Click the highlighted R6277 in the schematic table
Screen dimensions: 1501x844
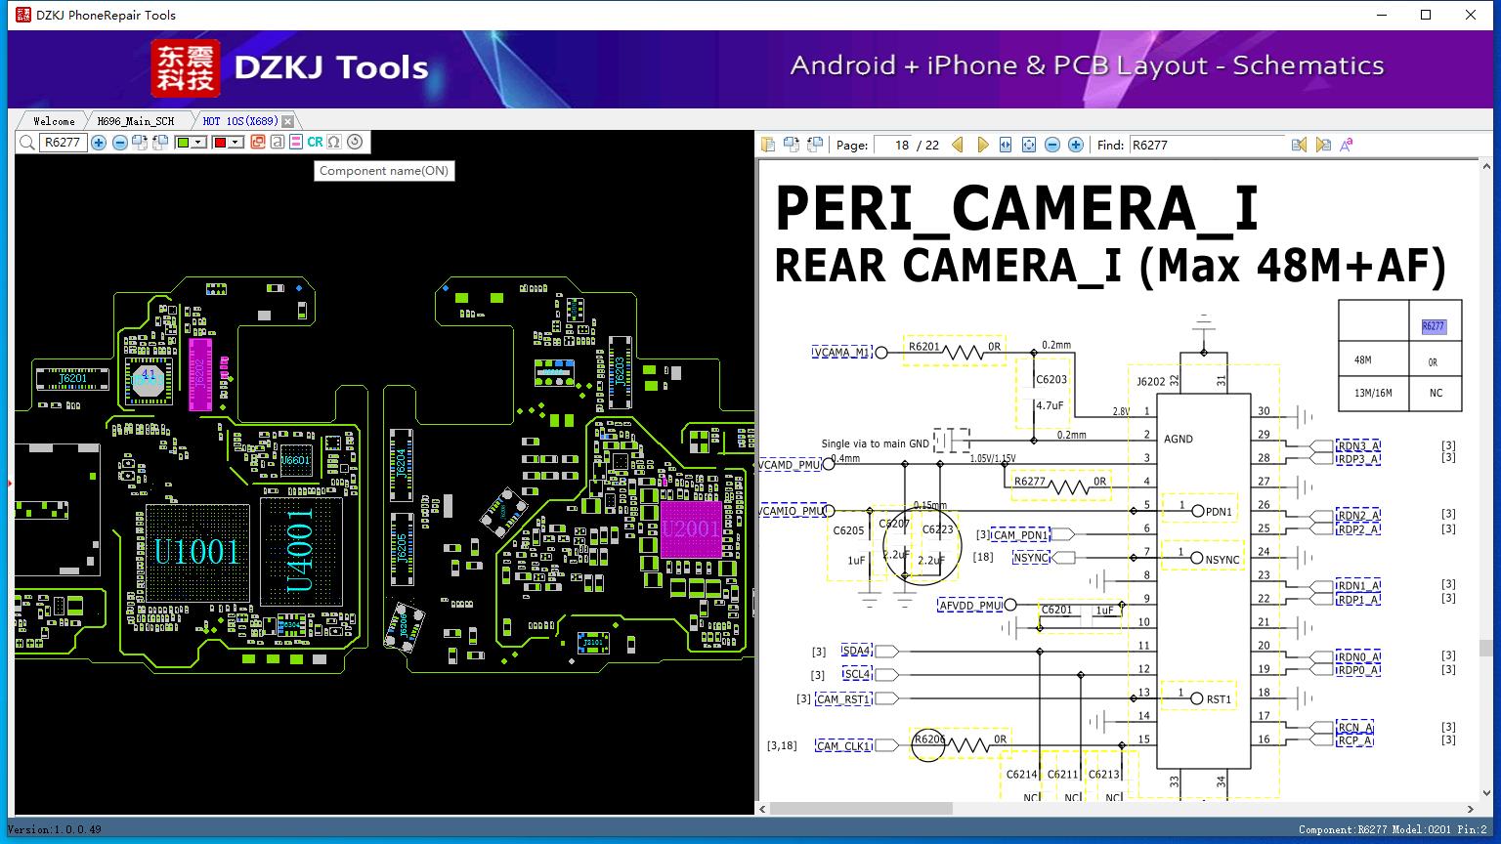click(x=1433, y=327)
